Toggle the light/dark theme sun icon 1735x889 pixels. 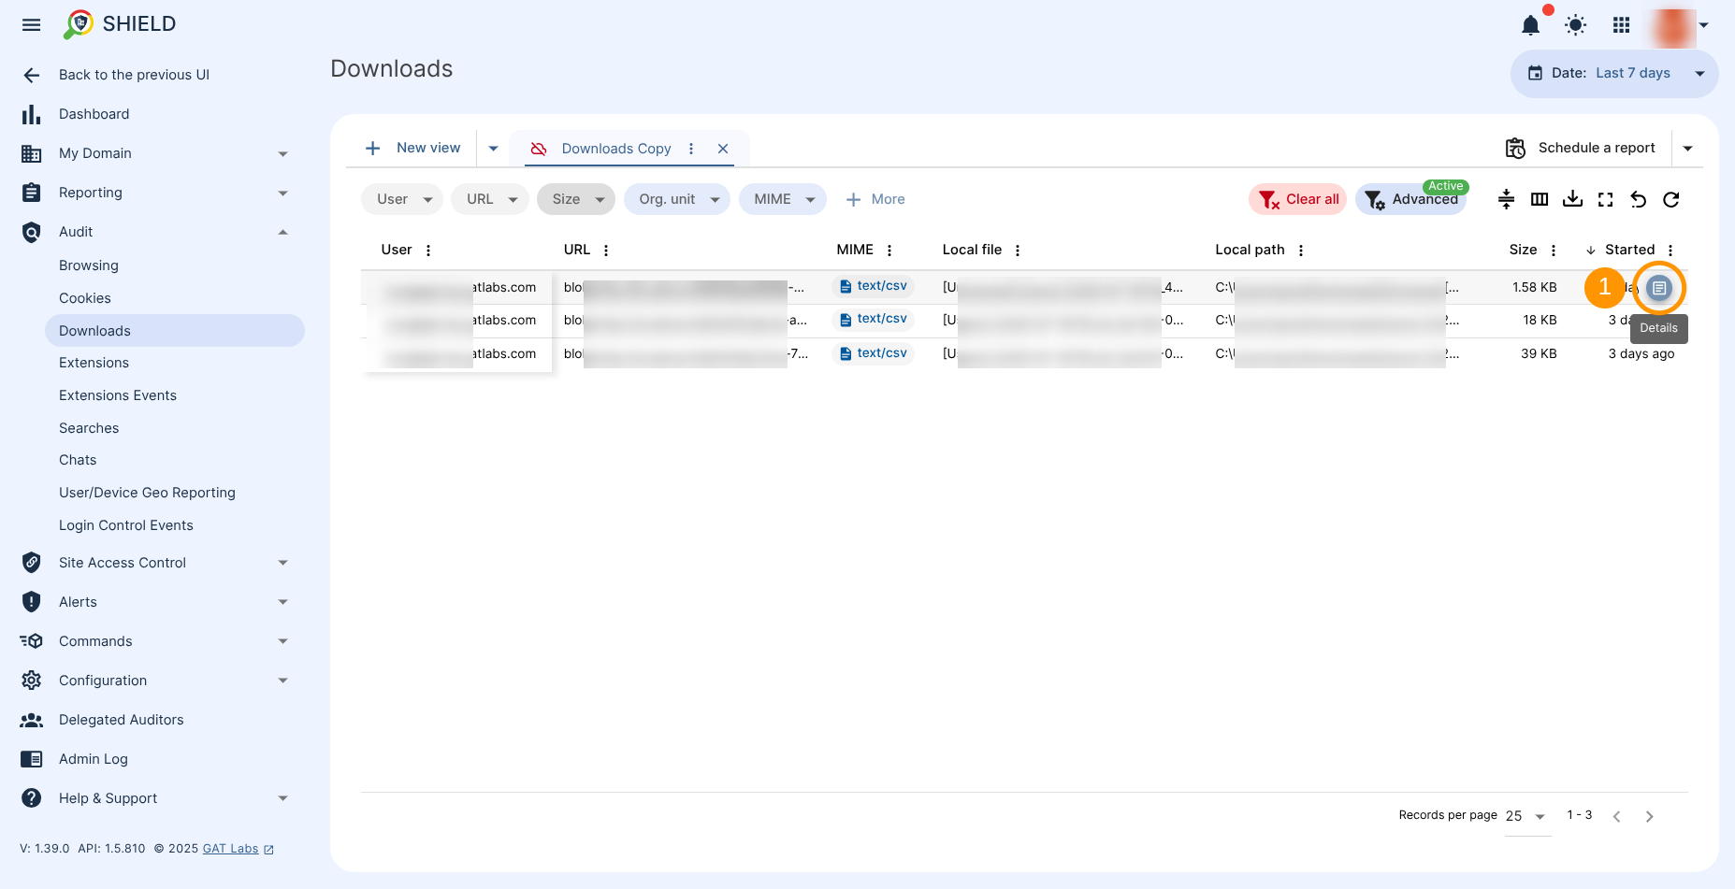(1576, 25)
